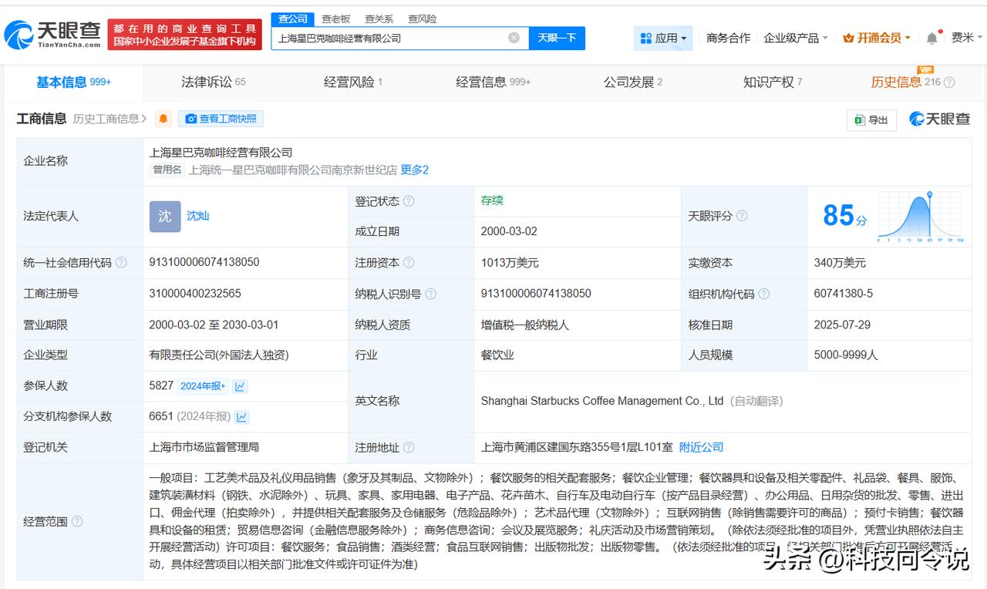Click the orange alert bell beside 历史工商信息
This screenshot has width=987, height=589.
[x=163, y=119]
